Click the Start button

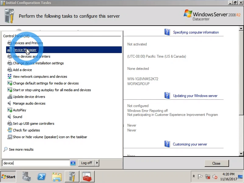8,177
